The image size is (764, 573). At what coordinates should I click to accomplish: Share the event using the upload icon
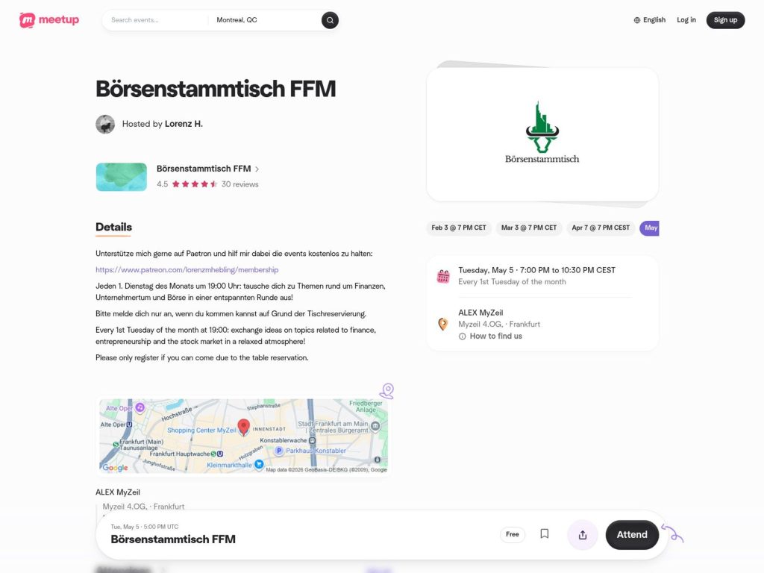(x=582, y=534)
